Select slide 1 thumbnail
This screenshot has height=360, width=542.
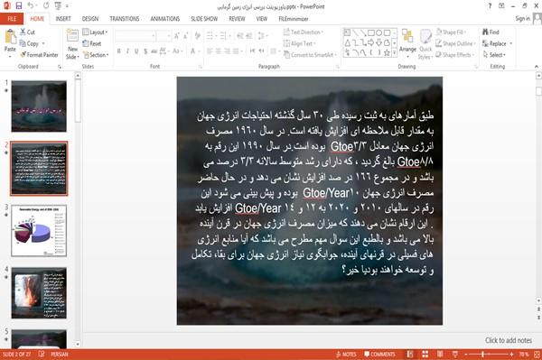coord(39,106)
